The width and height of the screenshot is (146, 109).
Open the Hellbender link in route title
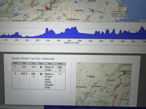48,59
